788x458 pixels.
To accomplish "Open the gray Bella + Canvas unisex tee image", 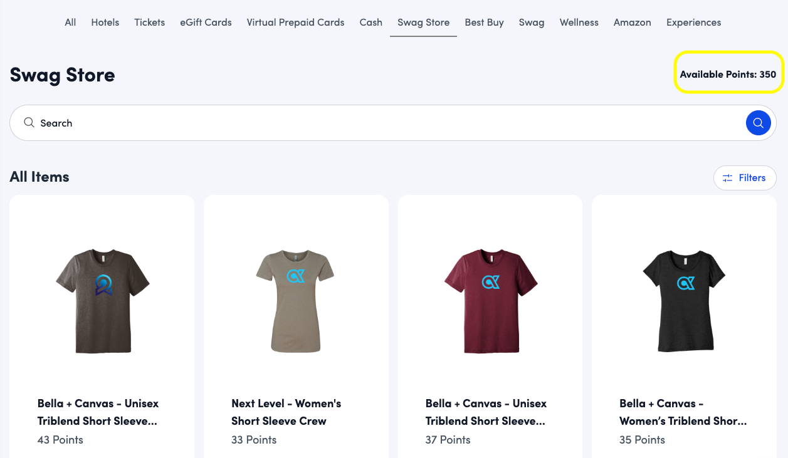I will click(102, 301).
